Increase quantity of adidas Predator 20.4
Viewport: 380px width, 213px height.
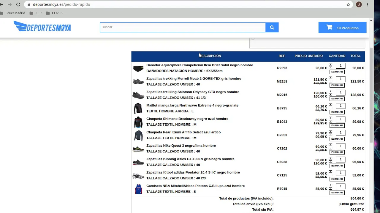tap(330, 172)
